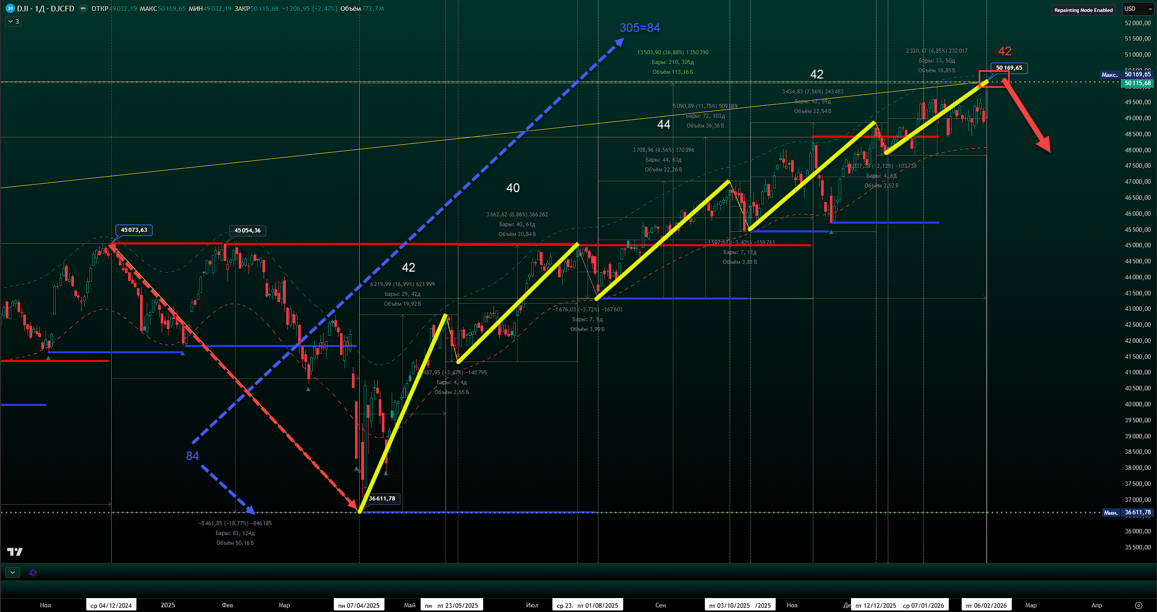Expand the bottom pane chevron button
1157x612 pixels.
(x=12, y=572)
